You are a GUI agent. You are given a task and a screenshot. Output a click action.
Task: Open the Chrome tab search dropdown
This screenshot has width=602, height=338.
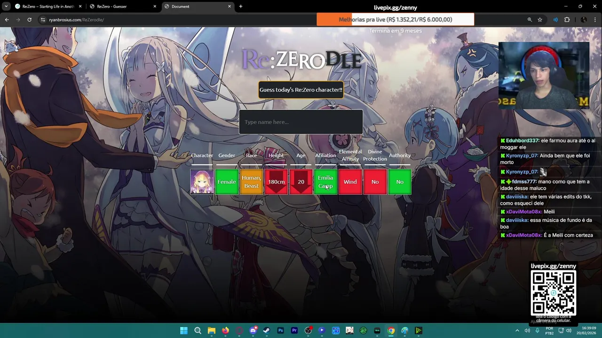[x=6, y=7]
